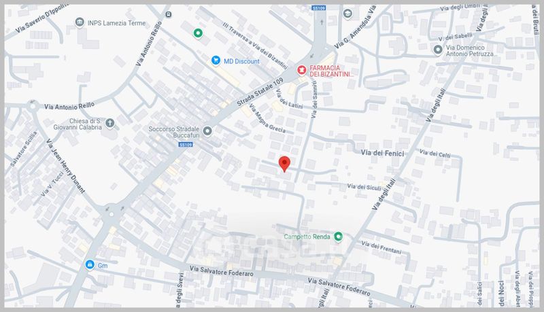Select the Chiesa di S. Giovanni Calabria church icon
544x312 pixels.
pos(109,123)
